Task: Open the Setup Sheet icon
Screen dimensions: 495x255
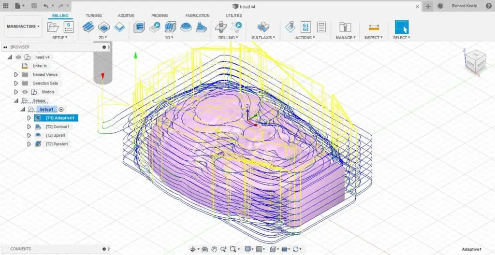Action: tap(321, 27)
